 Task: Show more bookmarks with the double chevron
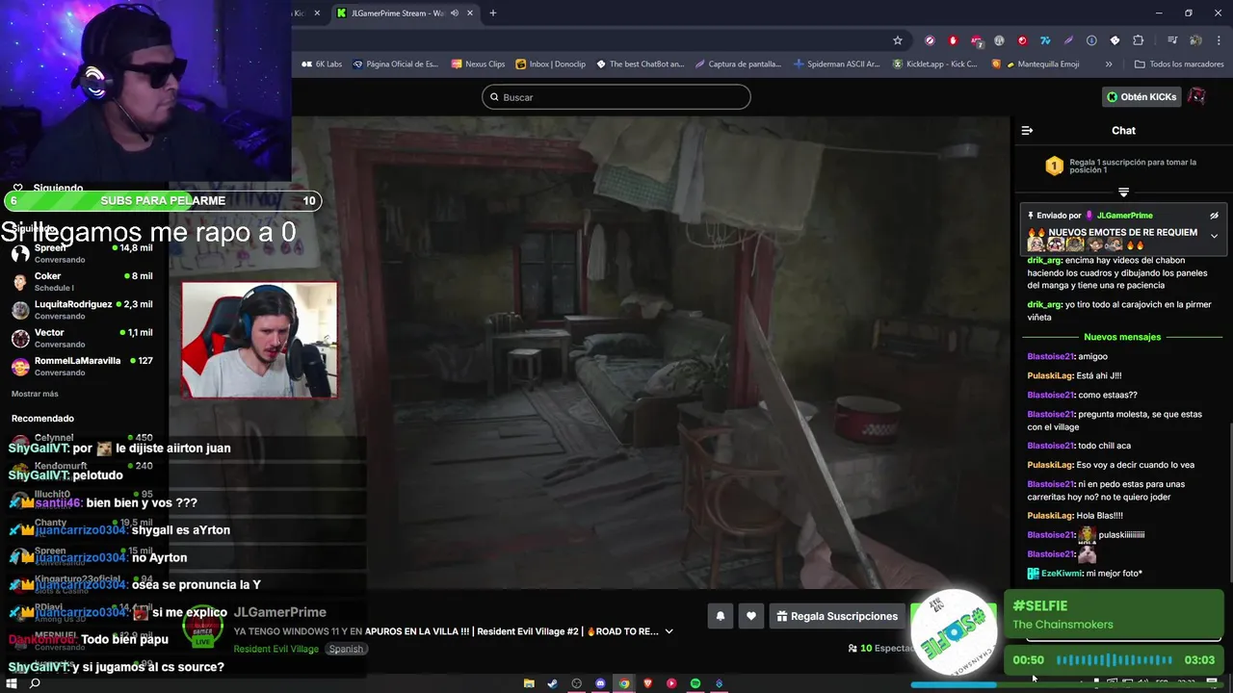click(x=1109, y=64)
